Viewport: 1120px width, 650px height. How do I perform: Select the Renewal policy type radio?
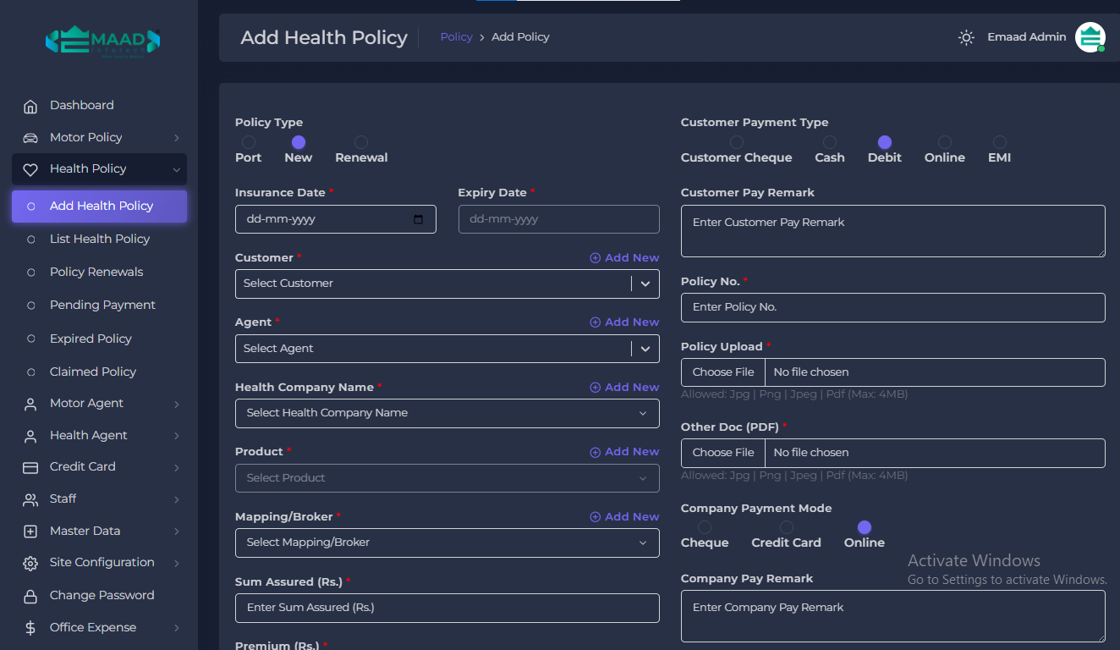(x=361, y=142)
